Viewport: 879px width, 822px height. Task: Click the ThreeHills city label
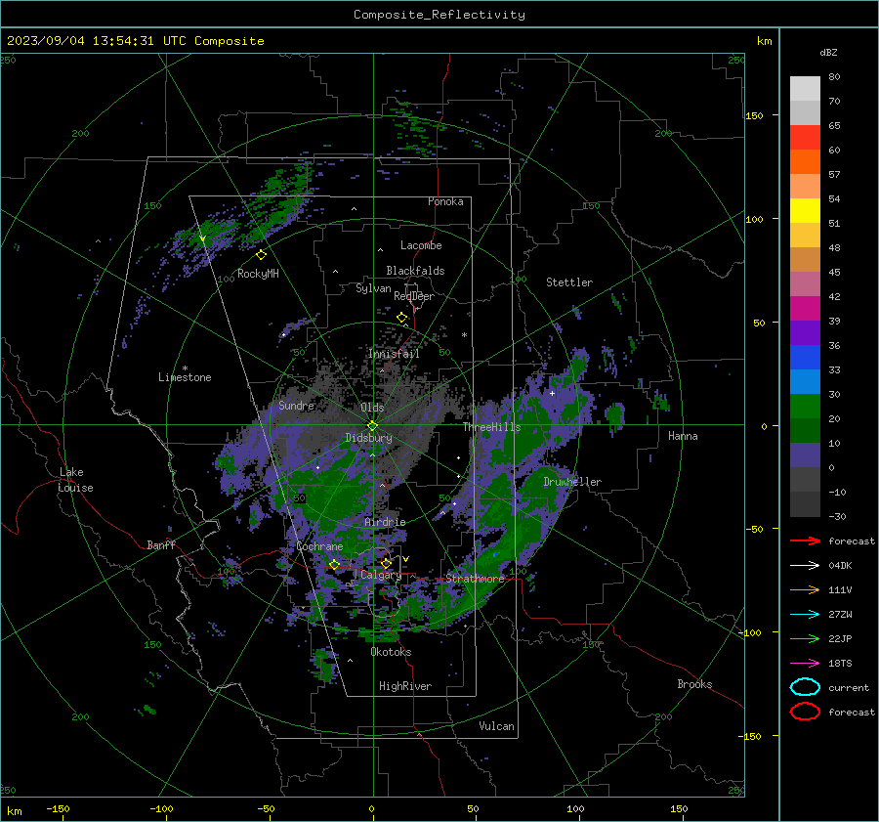pyautogui.click(x=491, y=427)
